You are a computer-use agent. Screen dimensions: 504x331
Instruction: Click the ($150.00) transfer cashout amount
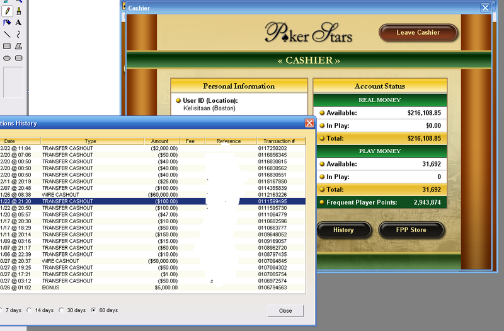click(x=166, y=235)
